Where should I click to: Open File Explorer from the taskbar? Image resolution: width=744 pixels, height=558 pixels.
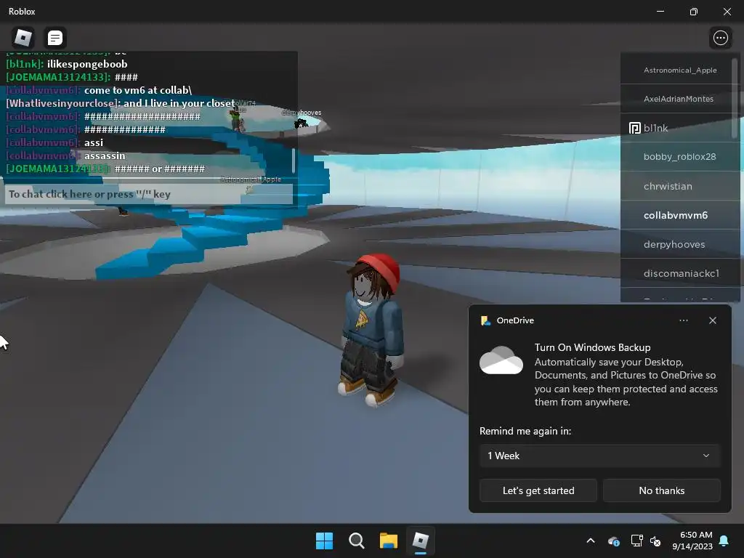(x=389, y=541)
